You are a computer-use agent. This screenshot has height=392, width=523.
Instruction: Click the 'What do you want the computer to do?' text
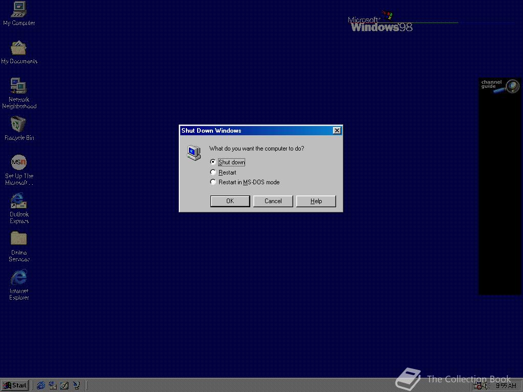tap(256, 149)
